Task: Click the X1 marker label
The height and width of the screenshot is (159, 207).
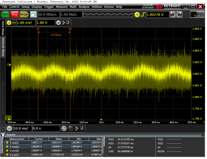Action: coord(38,29)
